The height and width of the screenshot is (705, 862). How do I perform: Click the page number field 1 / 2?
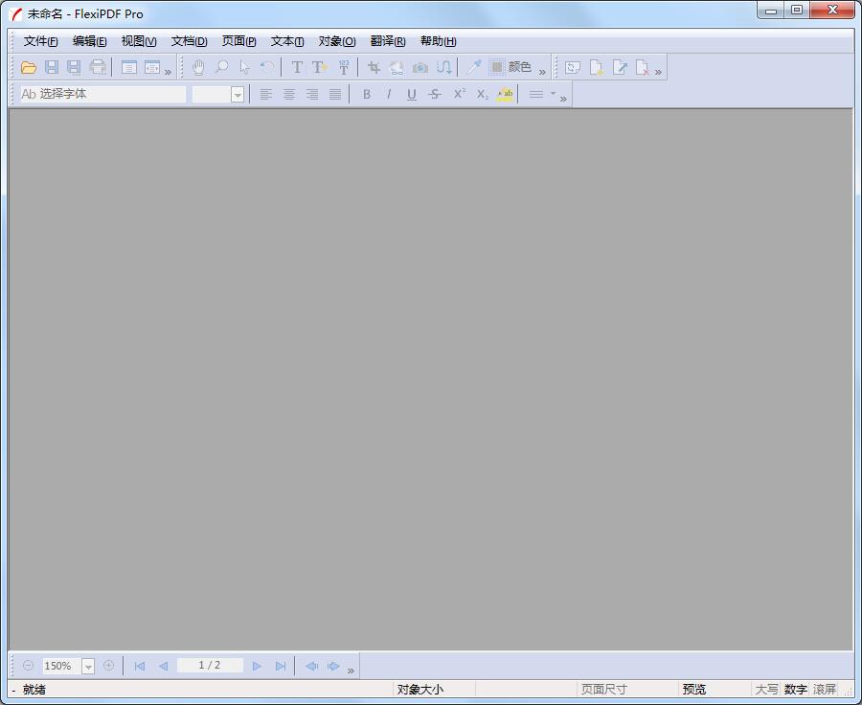[x=210, y=666]
